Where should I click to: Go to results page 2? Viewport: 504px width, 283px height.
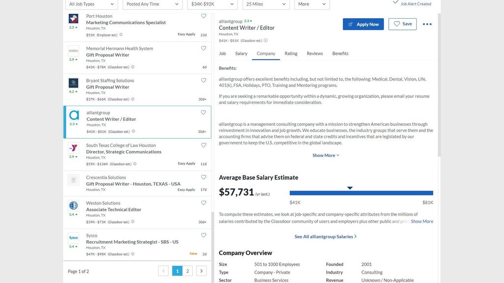coord(188,270)
